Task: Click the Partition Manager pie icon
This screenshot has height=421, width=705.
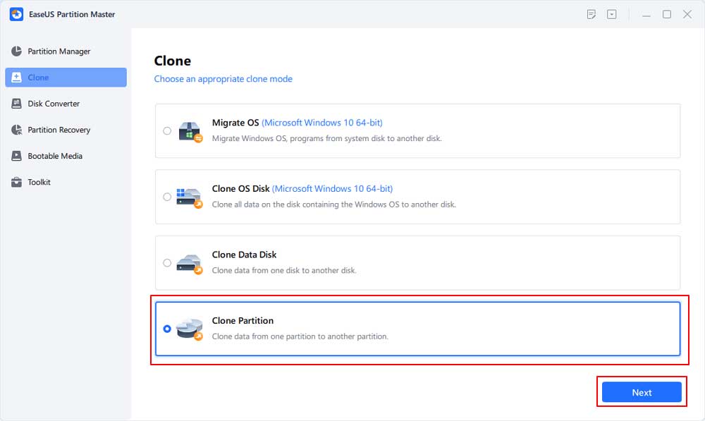Action: (17, 51)
